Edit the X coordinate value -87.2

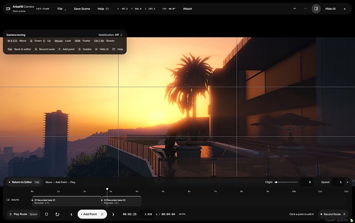(x=125, y=9)
